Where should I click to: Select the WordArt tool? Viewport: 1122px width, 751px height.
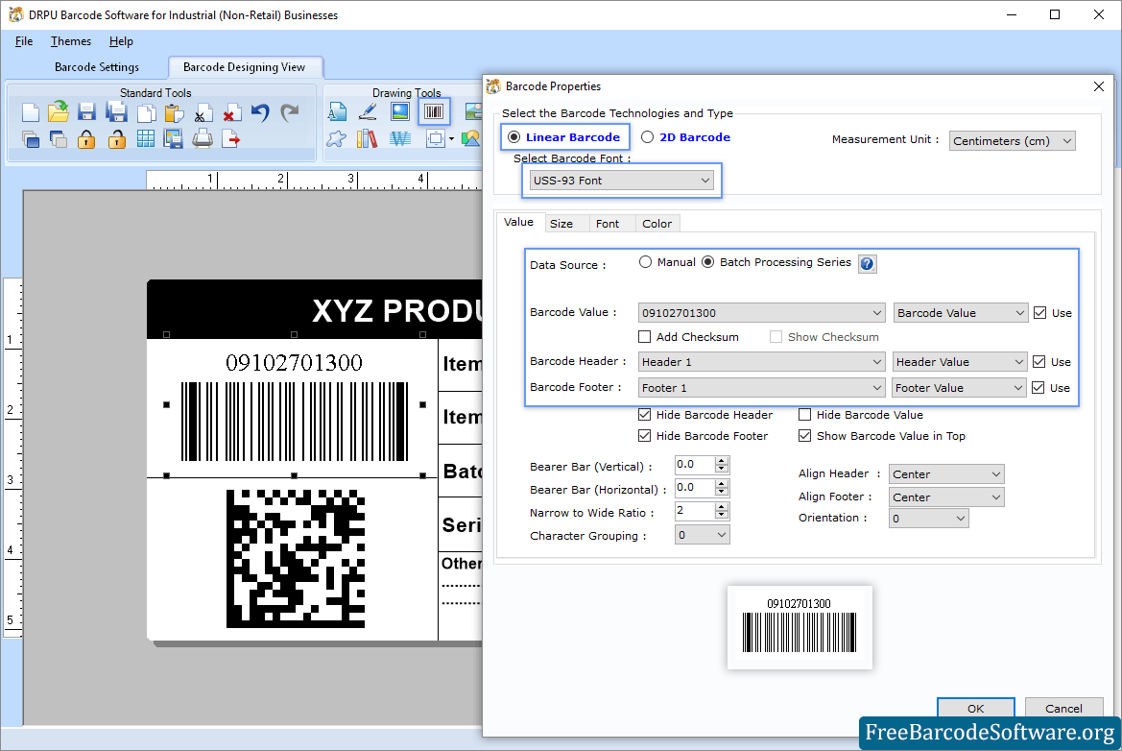click(400, 139)
